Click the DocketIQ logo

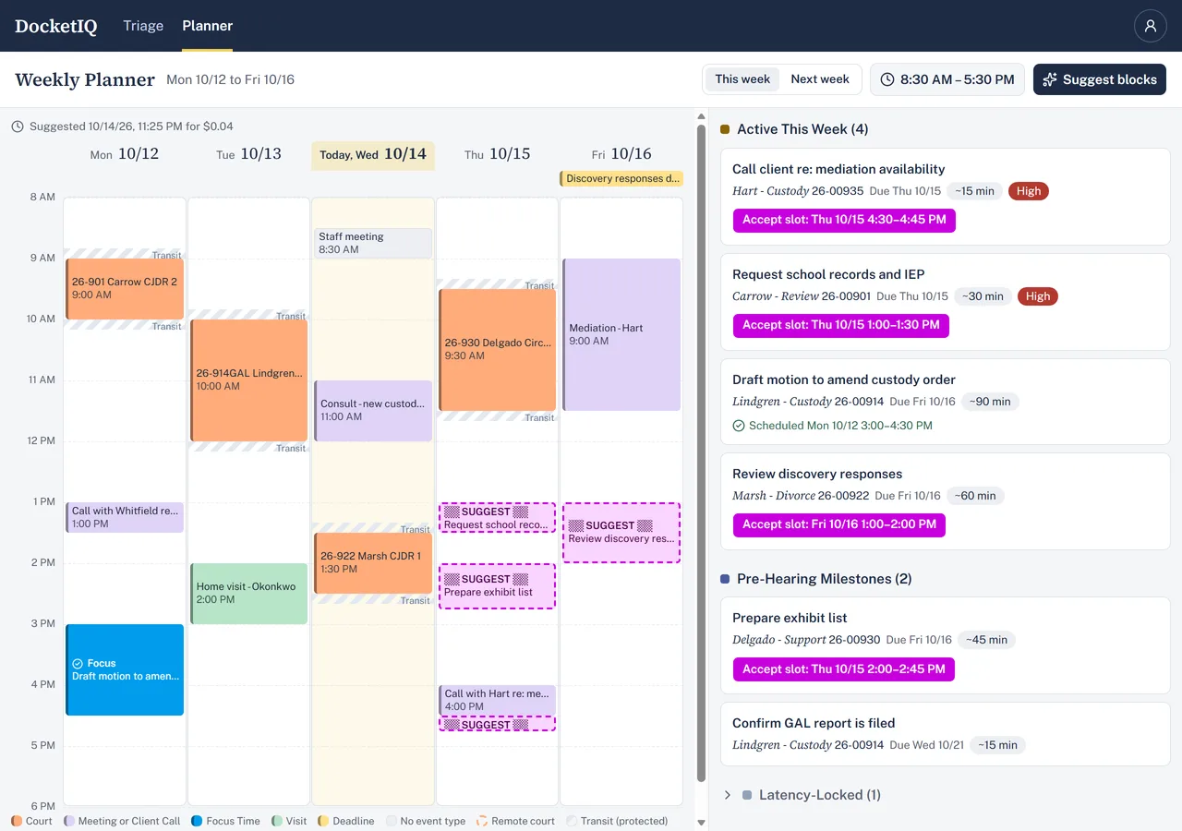pos(55,26)
